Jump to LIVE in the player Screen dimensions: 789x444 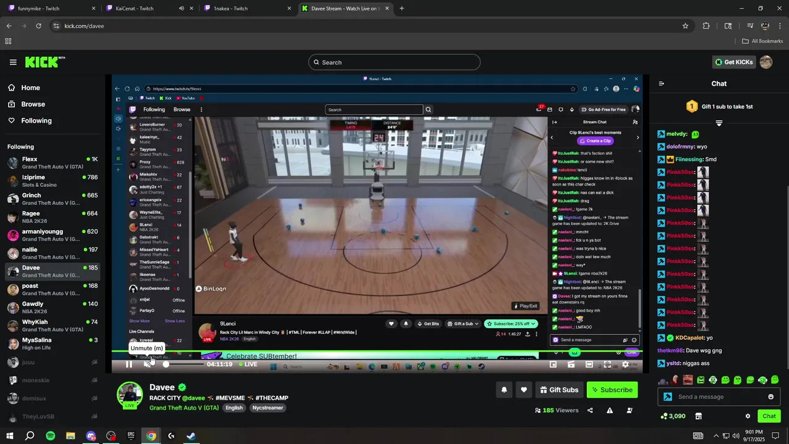coord(248,364)
